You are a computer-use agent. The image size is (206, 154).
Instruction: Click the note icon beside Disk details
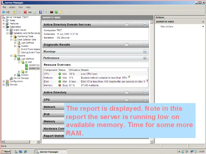coord(147,81)
